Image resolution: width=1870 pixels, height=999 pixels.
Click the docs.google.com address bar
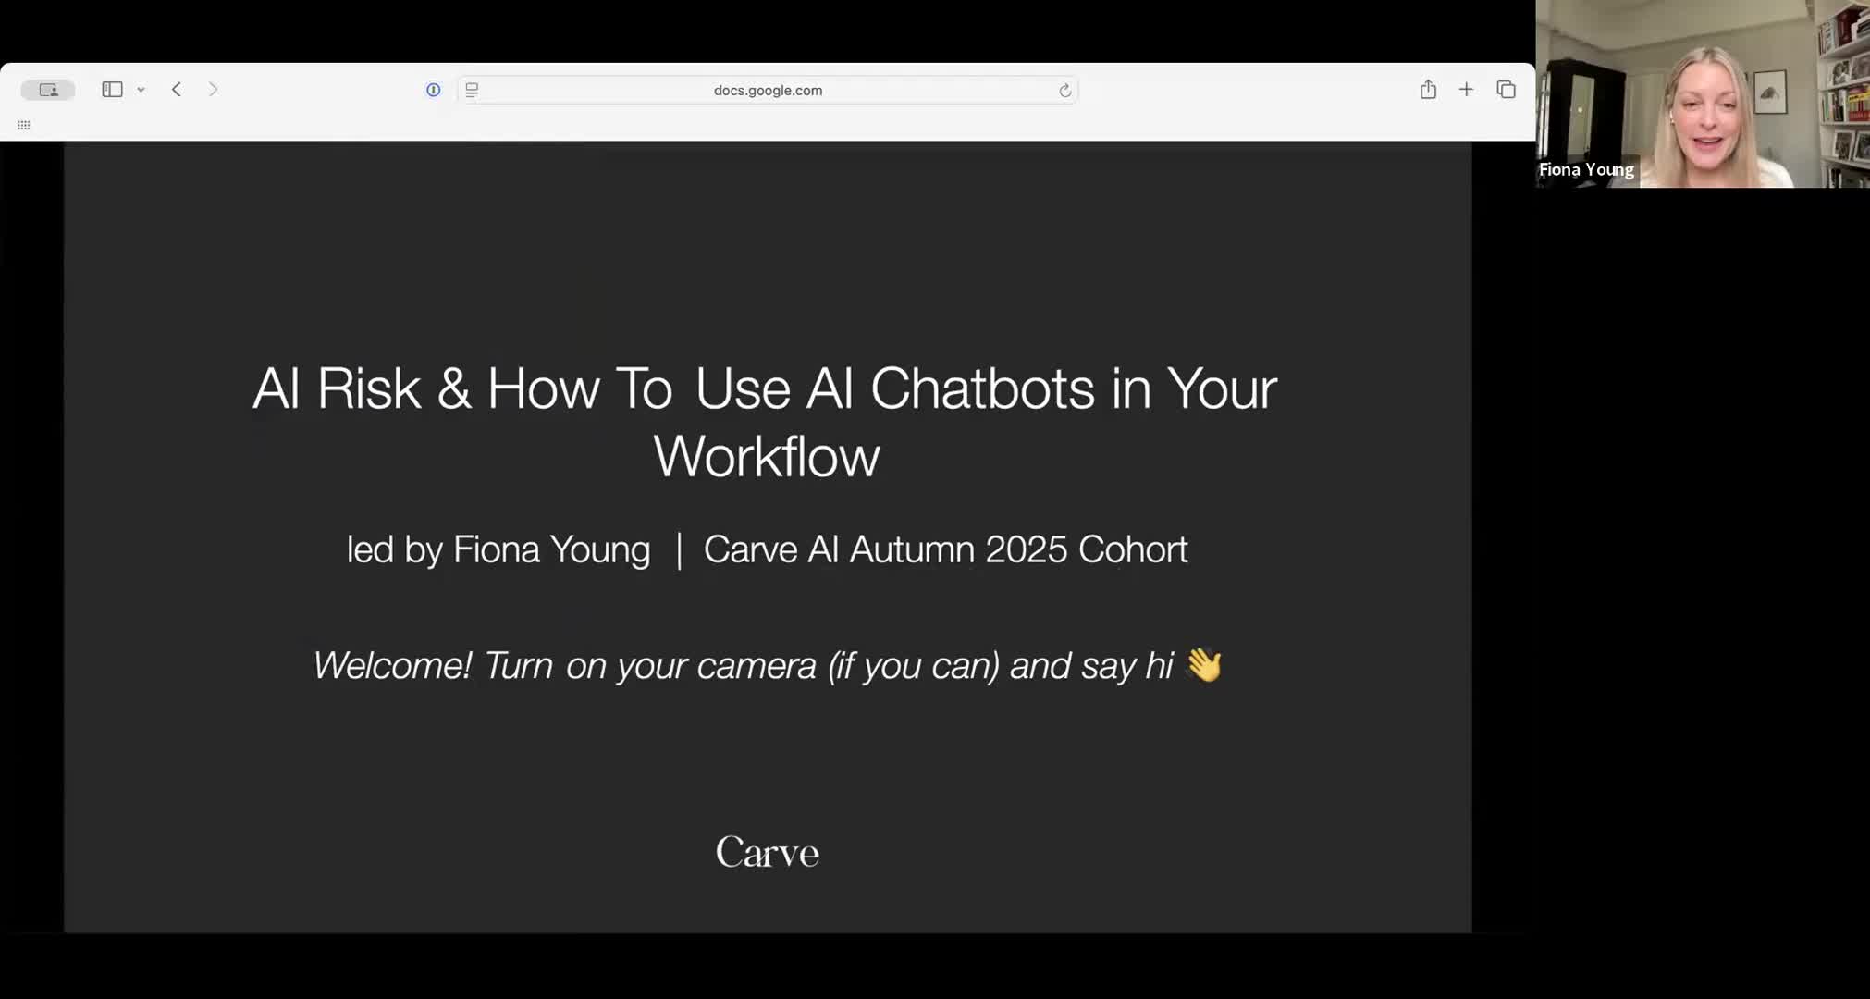768,90
